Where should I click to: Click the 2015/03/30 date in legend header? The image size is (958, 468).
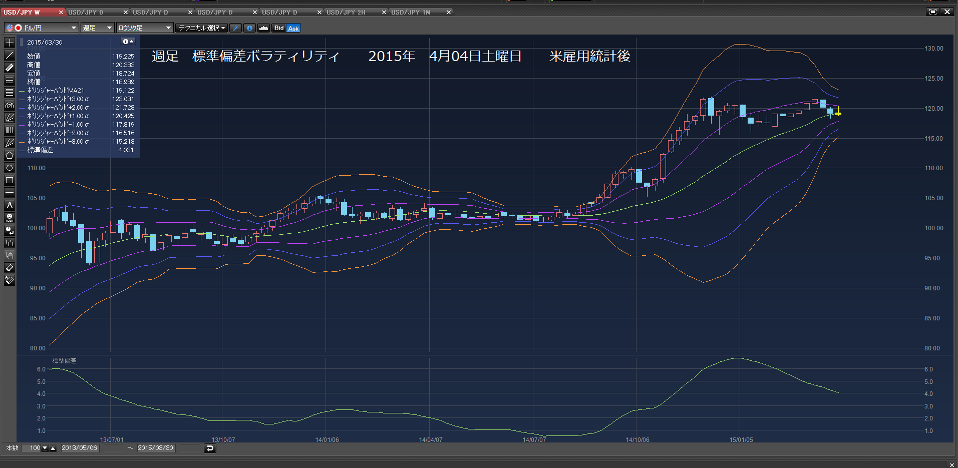tap(45, 42)
